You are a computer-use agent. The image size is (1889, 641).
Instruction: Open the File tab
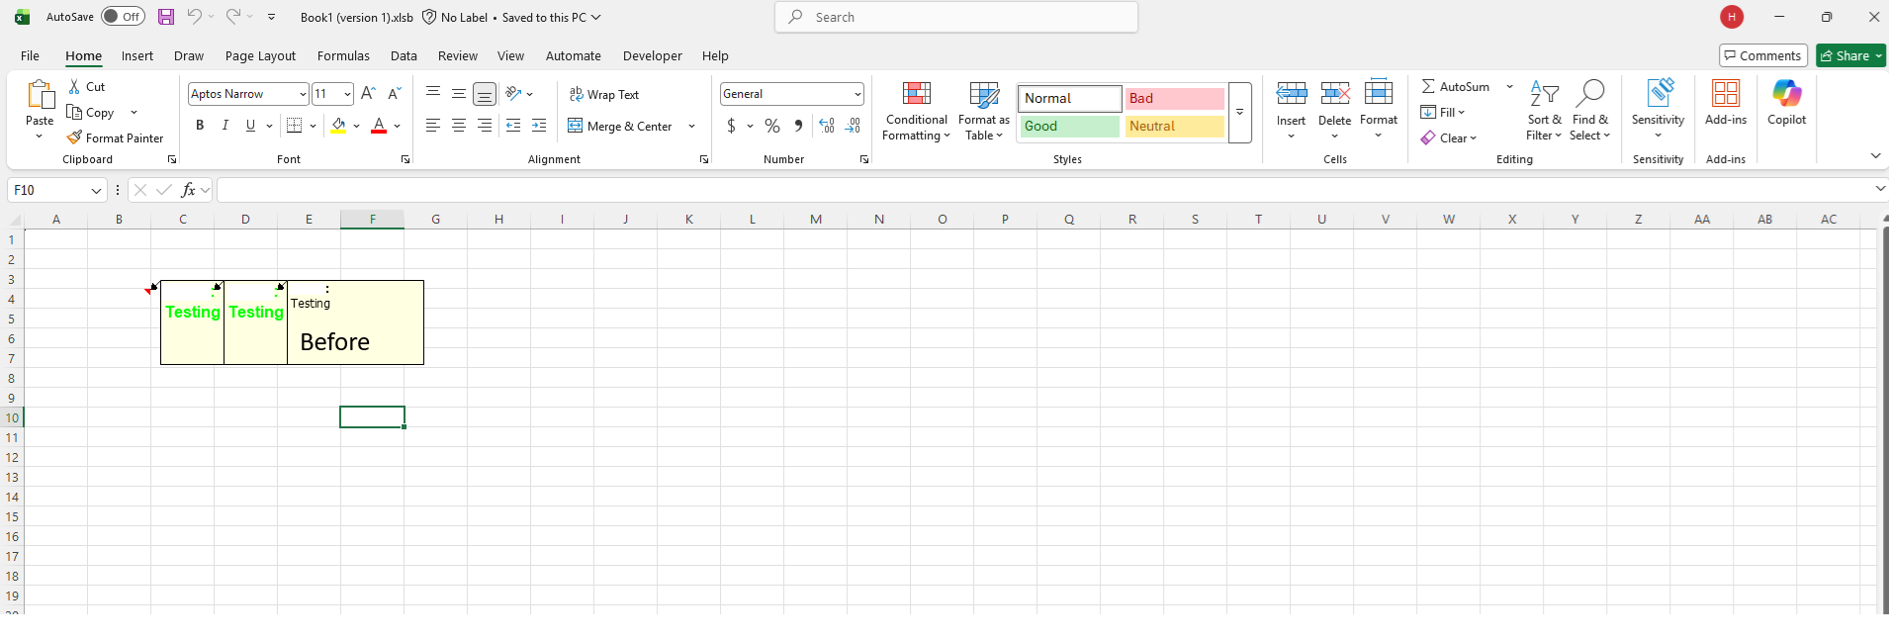click(x=30, y=56)
